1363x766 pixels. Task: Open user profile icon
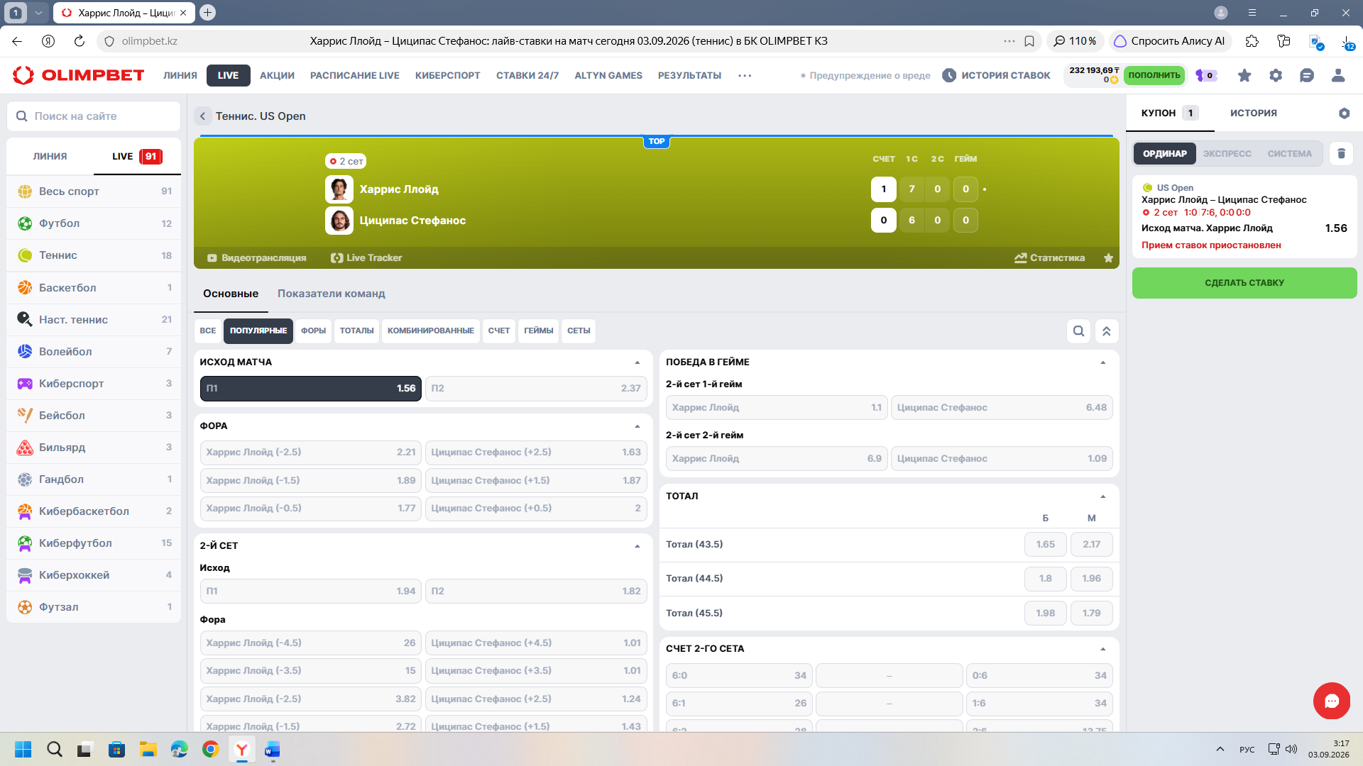(x=1338, y=75)
